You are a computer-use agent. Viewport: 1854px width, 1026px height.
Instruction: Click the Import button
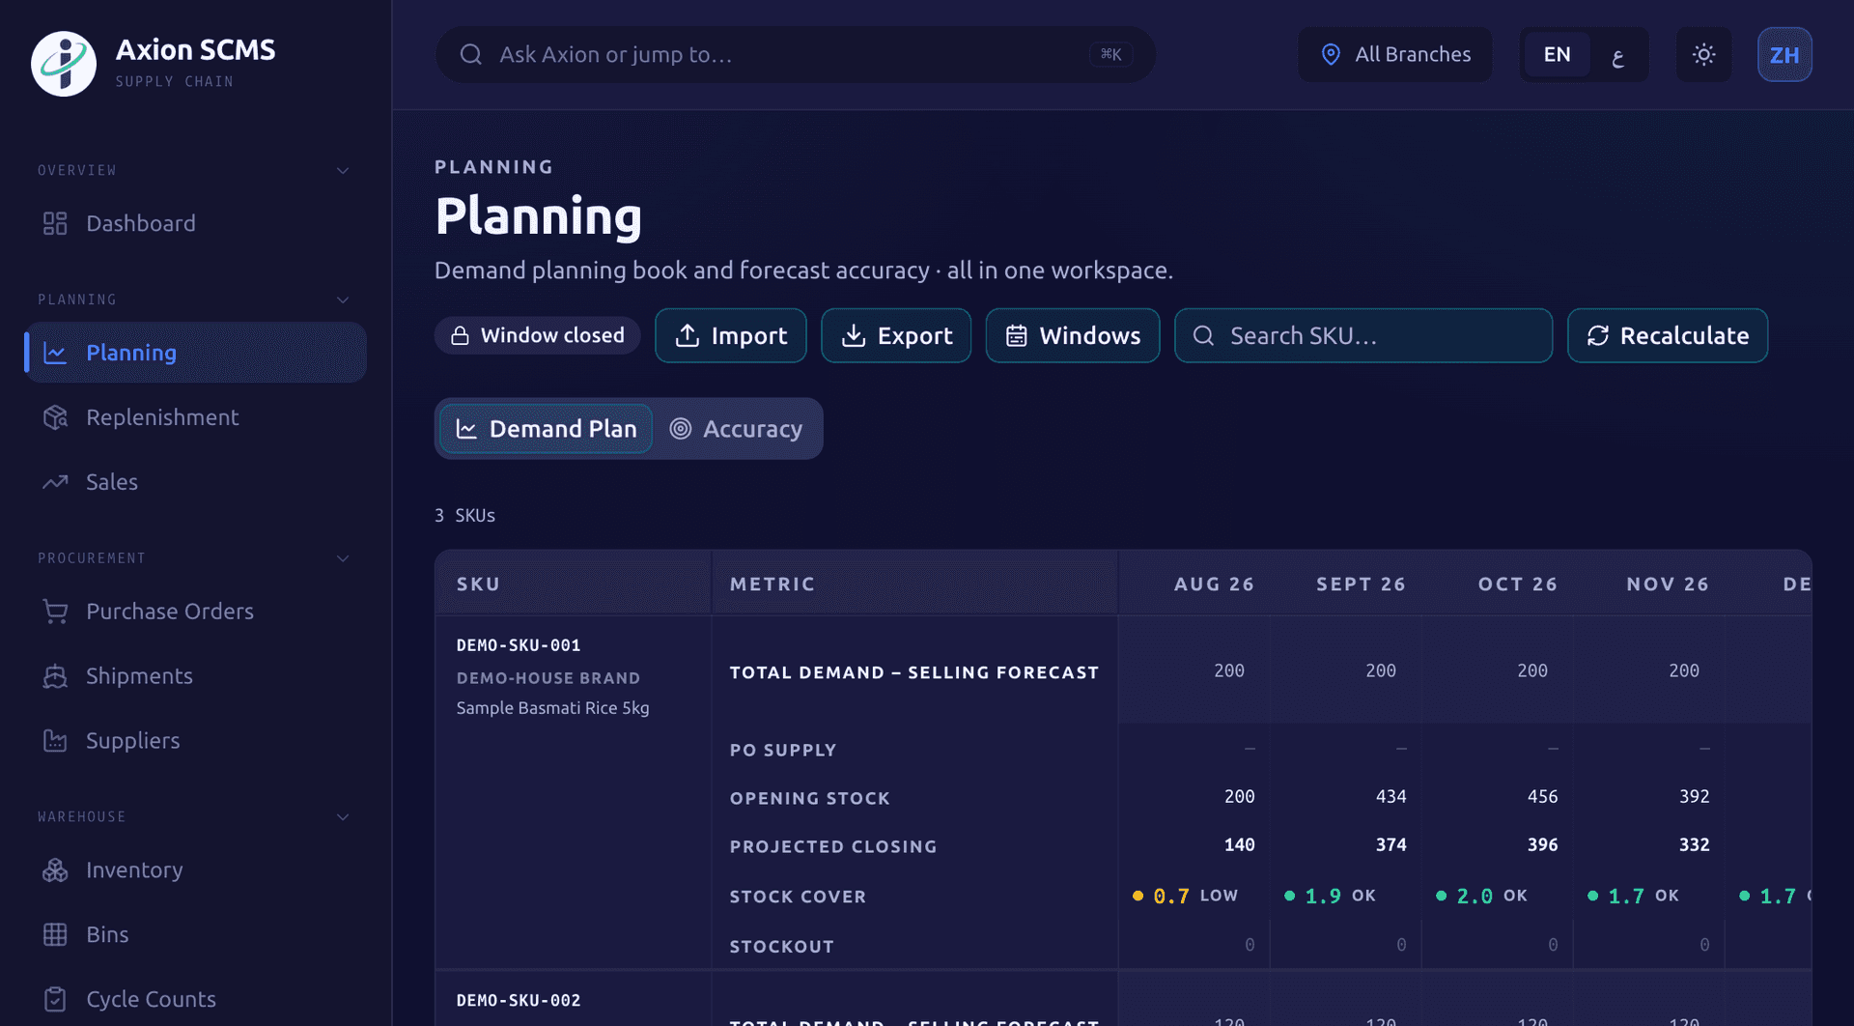click(731, 335)
